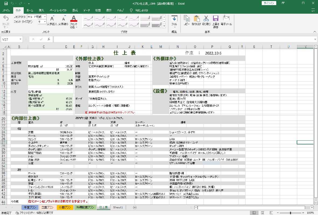Click the Save icon in the title bar
318x215 pixels.
click(6, 3)
